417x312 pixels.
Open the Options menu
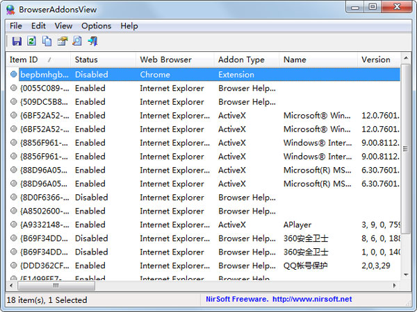(97, 26)
